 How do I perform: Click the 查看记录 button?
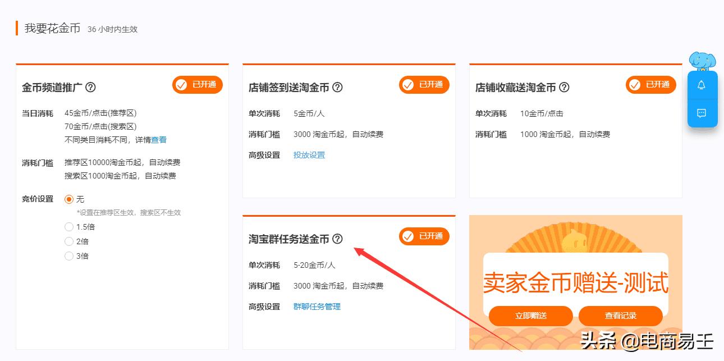[621, 316]
